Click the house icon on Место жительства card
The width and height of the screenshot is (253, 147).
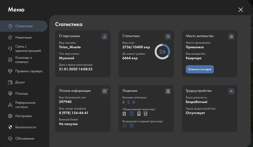[x=231, y=36]
